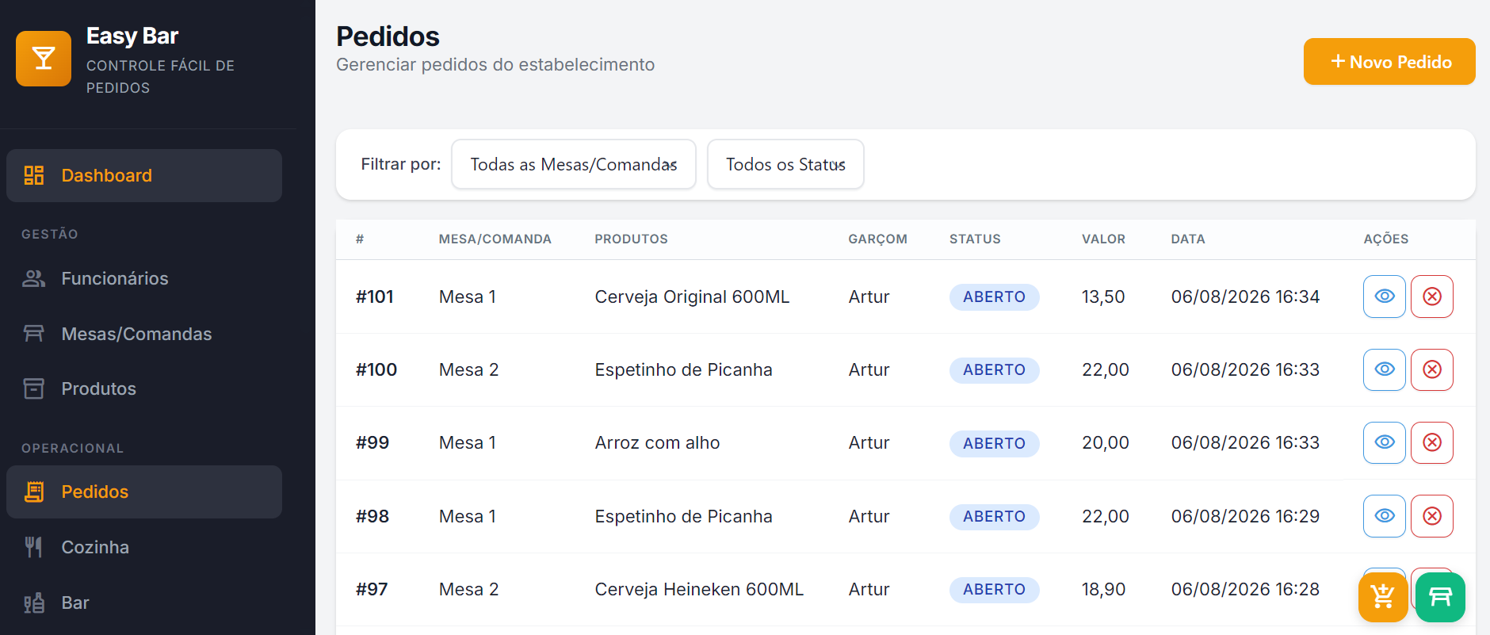This screenshot has width=1490, height=635.
Task: Select the ABERTO status badge of order #97
Action: [995, 589]
